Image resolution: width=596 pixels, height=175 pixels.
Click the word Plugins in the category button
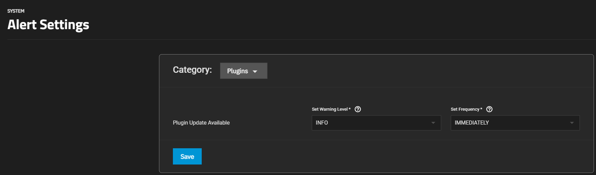coord(237,71)
